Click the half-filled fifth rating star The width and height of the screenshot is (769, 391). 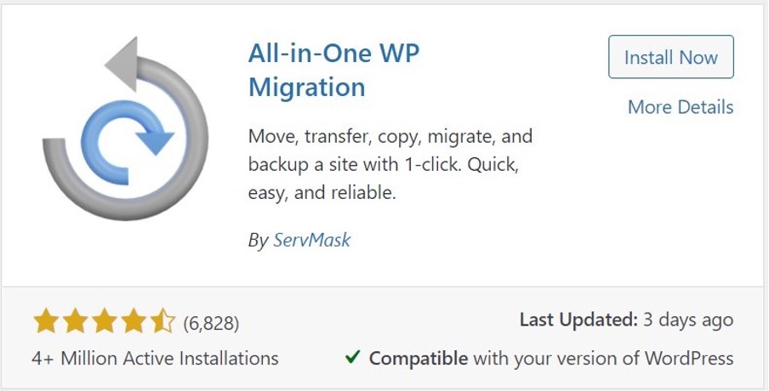pyautogui.click(x=161, y=322)
